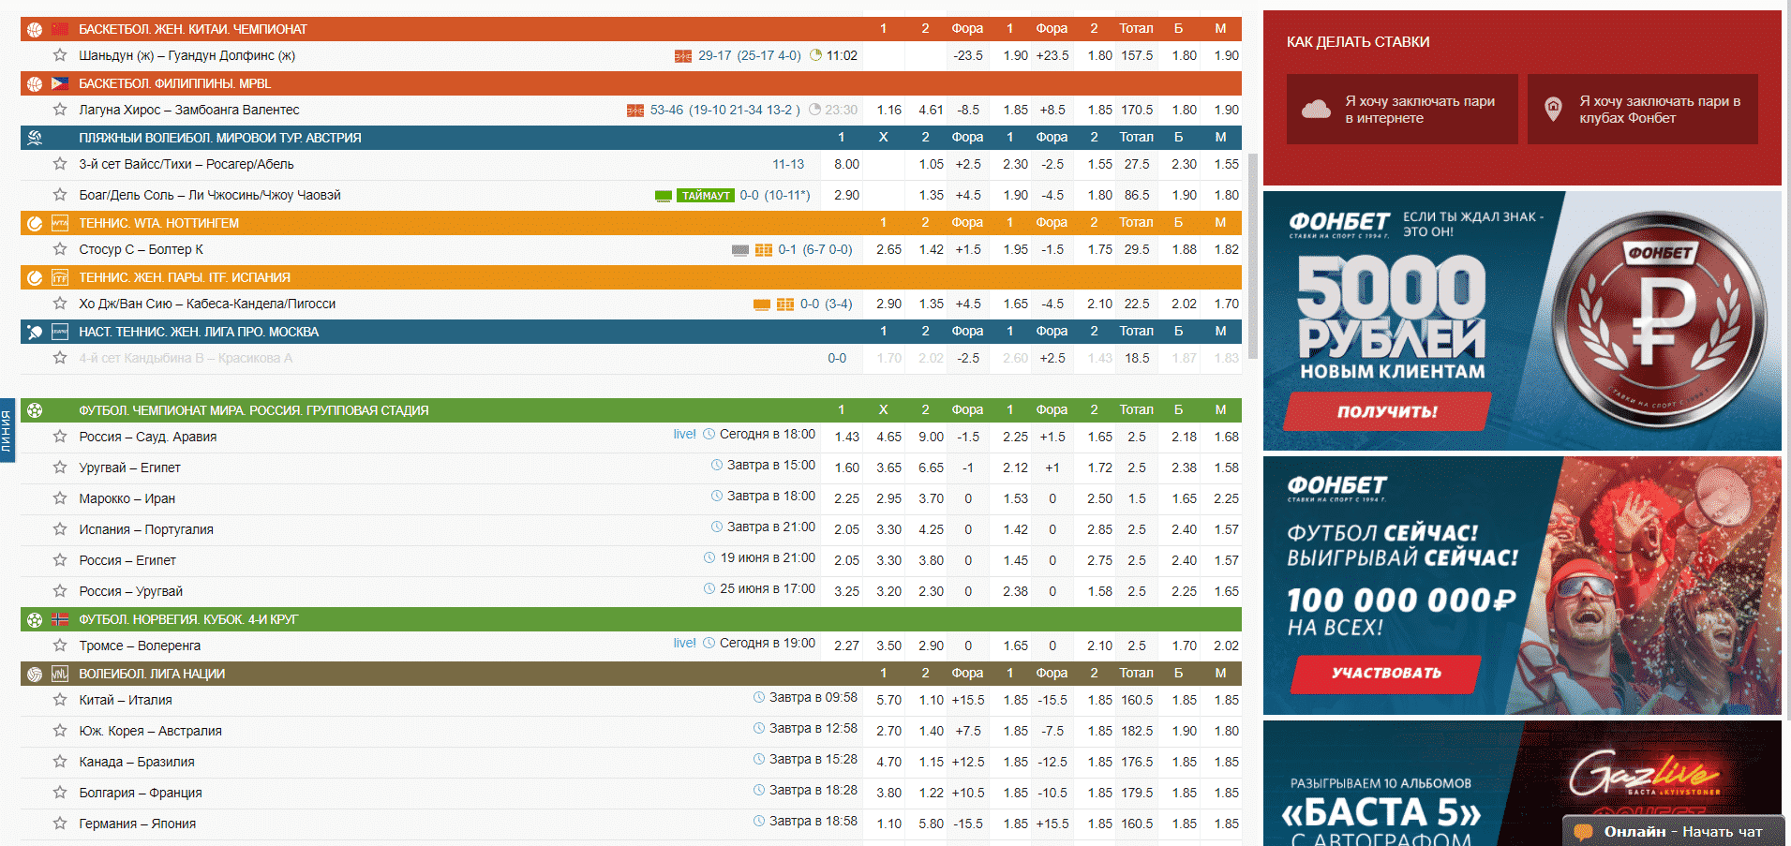Star the Боаг/Дель Соль match
The image size is (1791, 846).
pos(60,195)
